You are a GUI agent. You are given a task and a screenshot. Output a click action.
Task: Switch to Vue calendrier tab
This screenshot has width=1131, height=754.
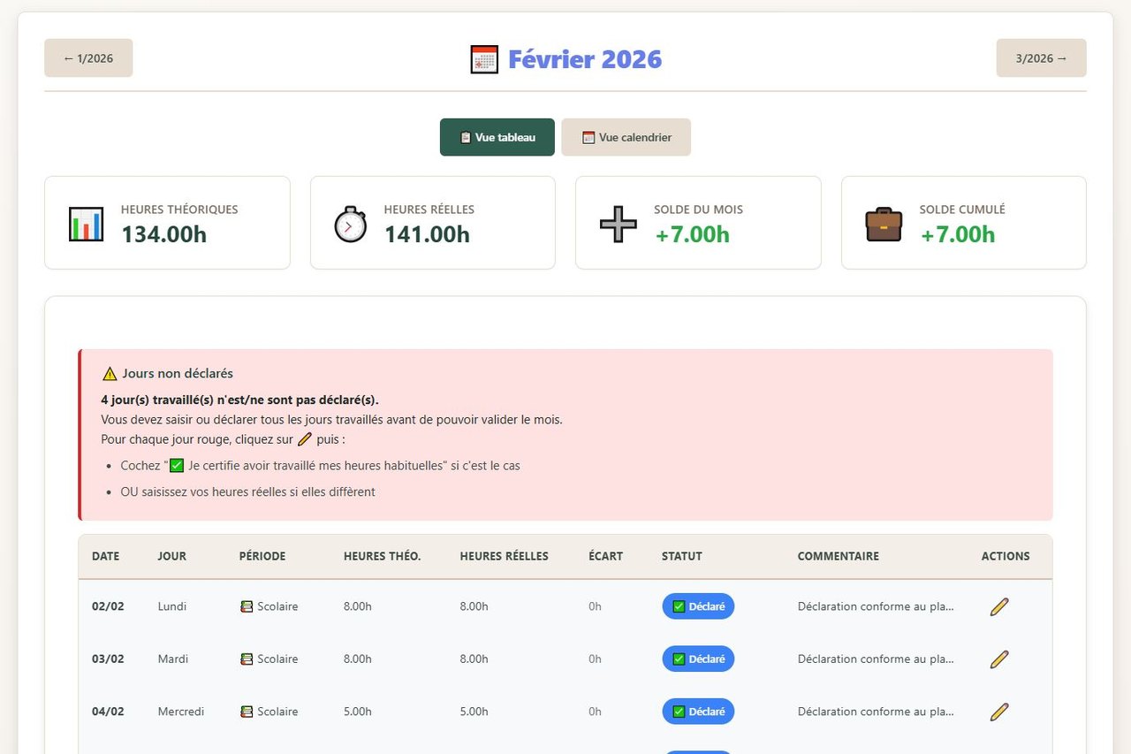coord(626,137)
